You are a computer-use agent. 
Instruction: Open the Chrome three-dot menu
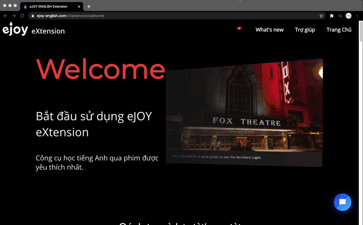click(x=357, y=16)
